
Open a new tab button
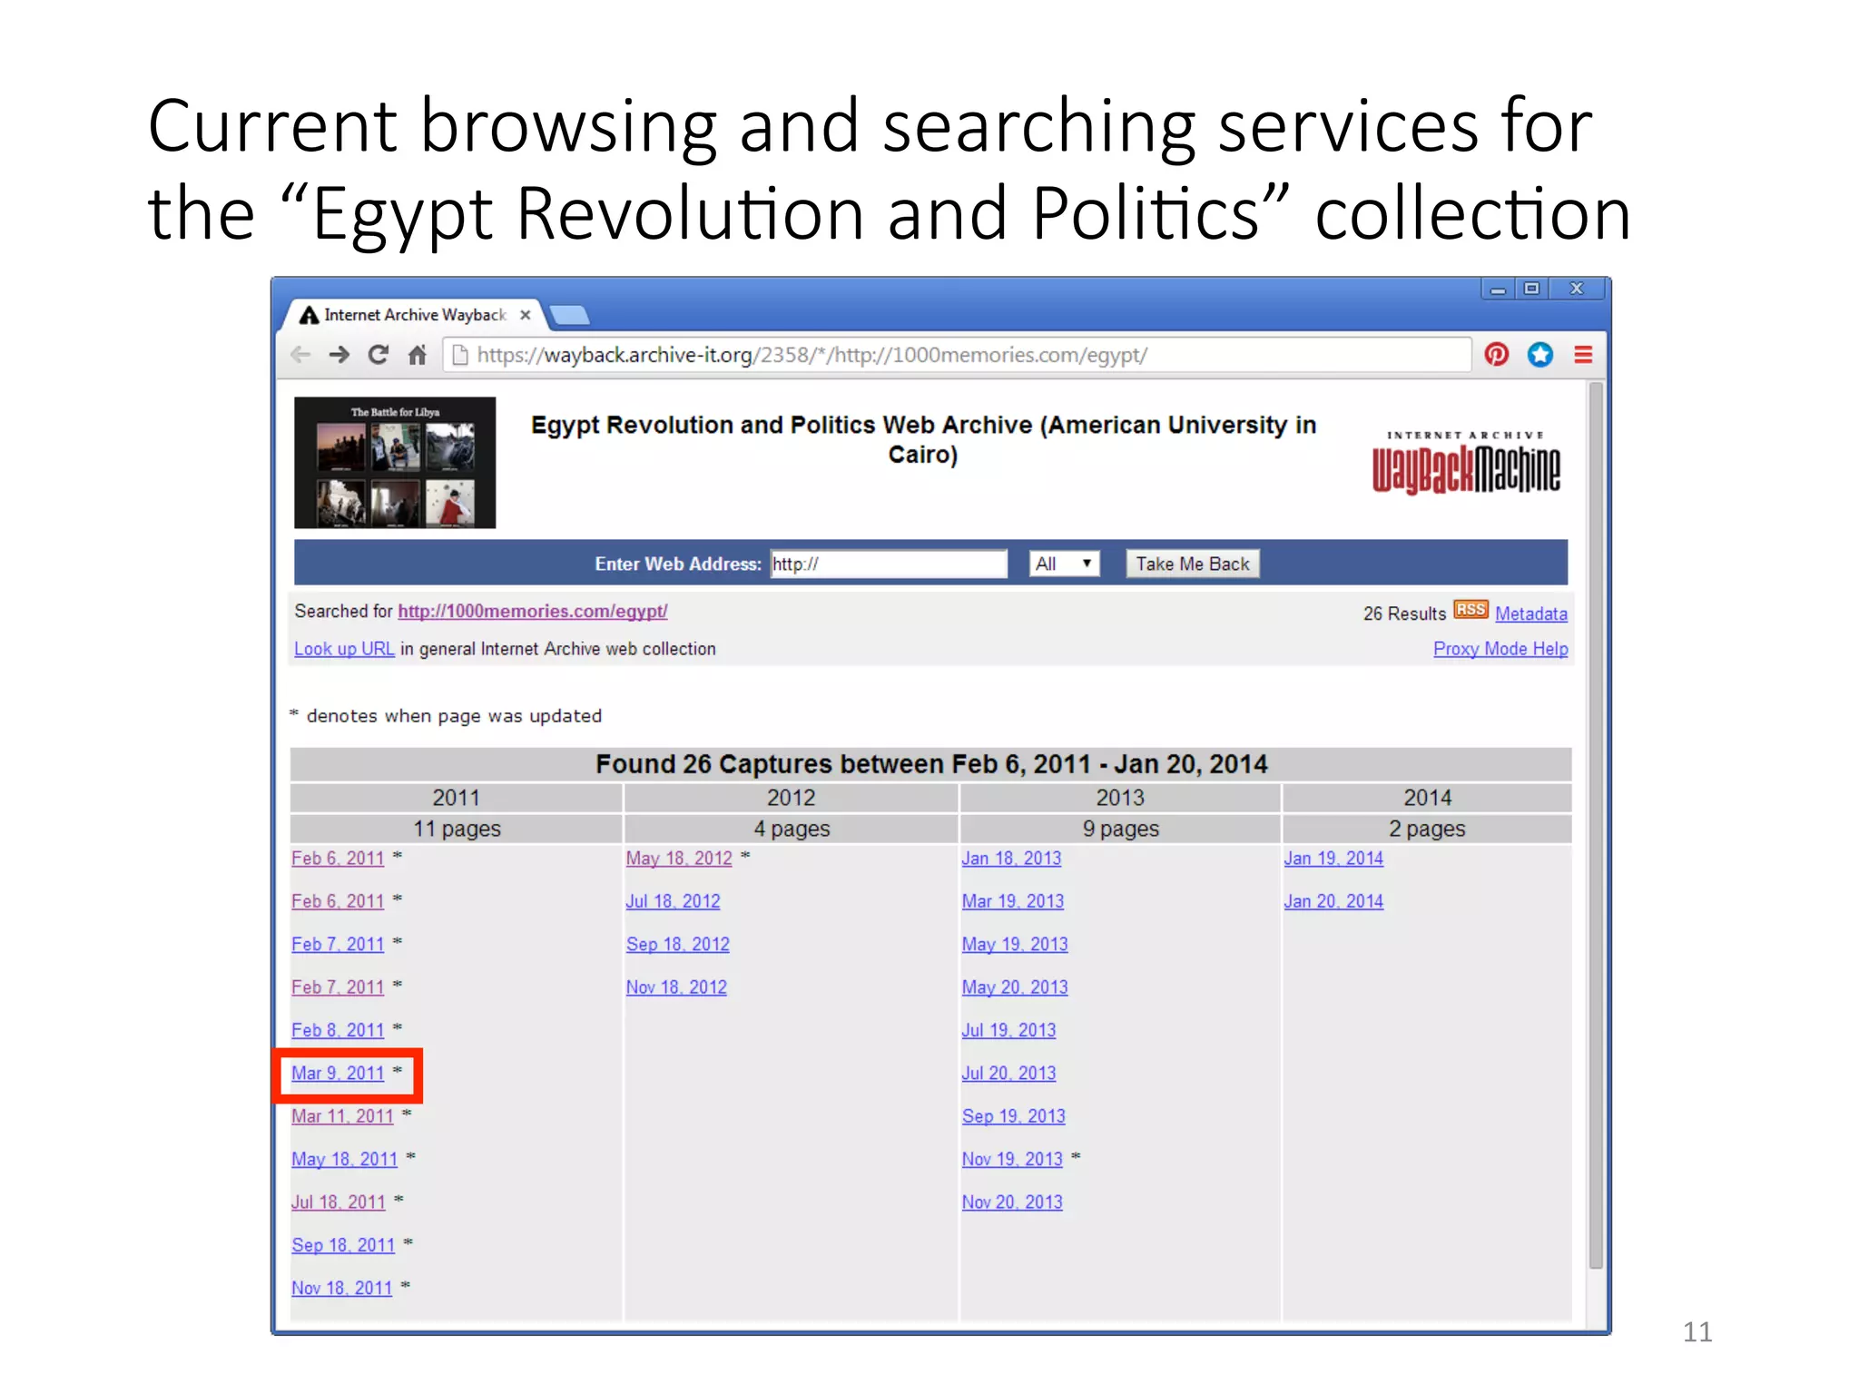pos(569,315)
